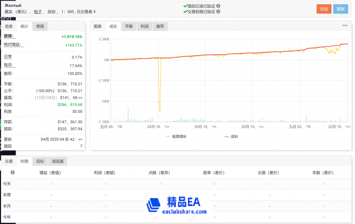Open the 交易 tab
Image resolution: width=355 pixels, height=224 pixels.
click(9, 161)
